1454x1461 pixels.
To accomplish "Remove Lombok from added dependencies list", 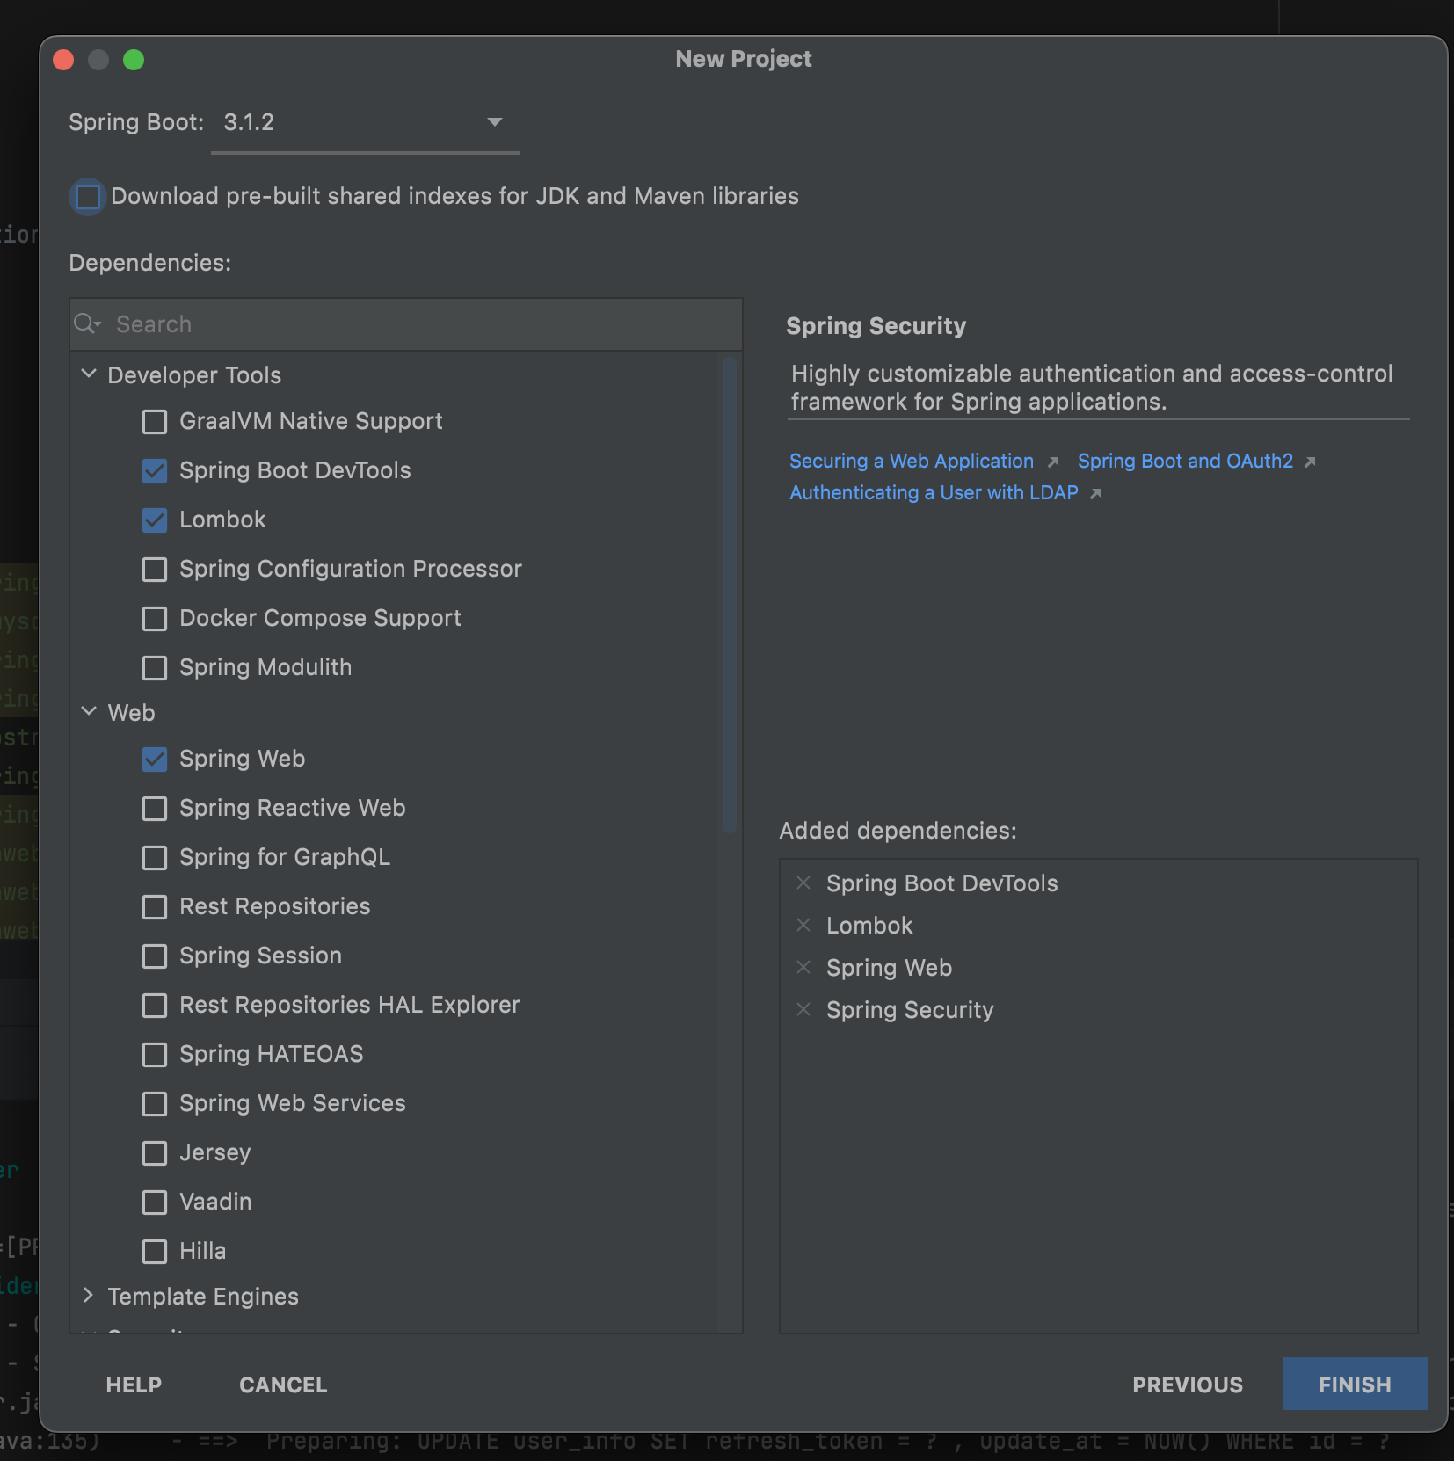I will coord(803,925).
